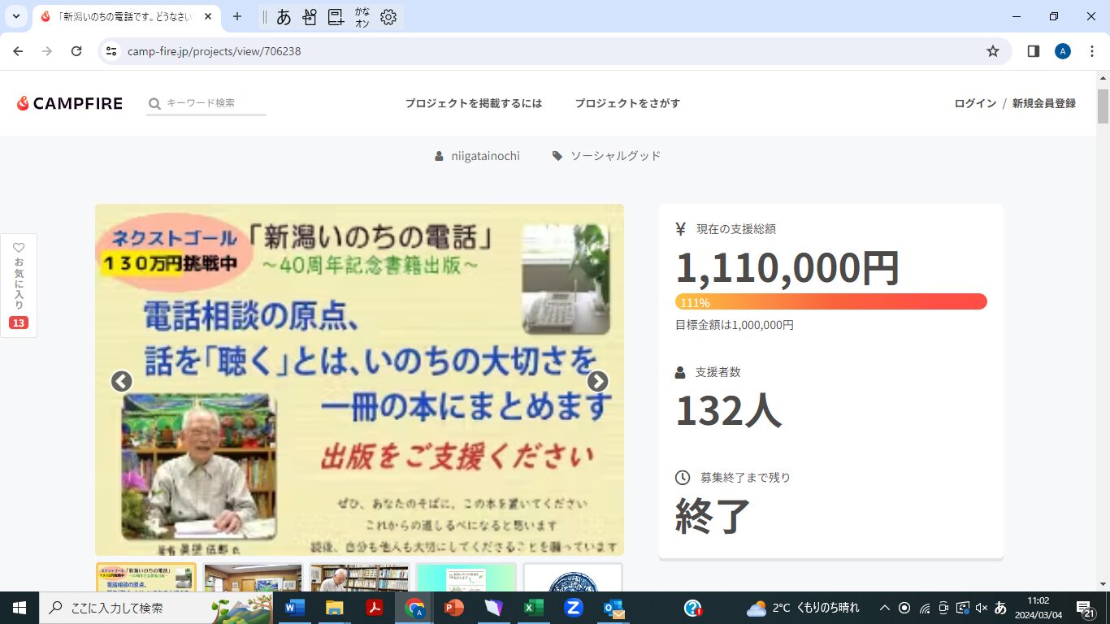Open Adobe Acrobat from the taskbar
Screen dimensions: 1110x624
[375, 608]
